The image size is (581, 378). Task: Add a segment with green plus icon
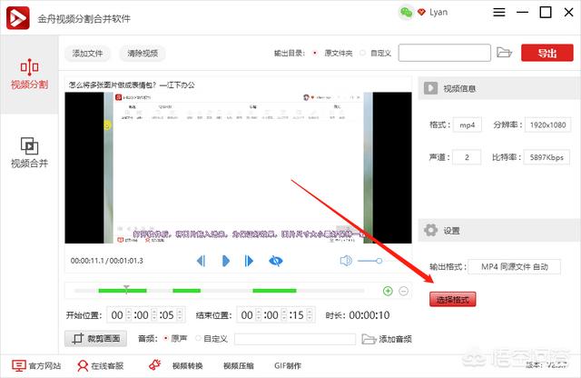click(388, 291)
